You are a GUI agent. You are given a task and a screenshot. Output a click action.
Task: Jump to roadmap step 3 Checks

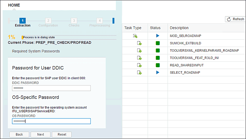[74, 21]
